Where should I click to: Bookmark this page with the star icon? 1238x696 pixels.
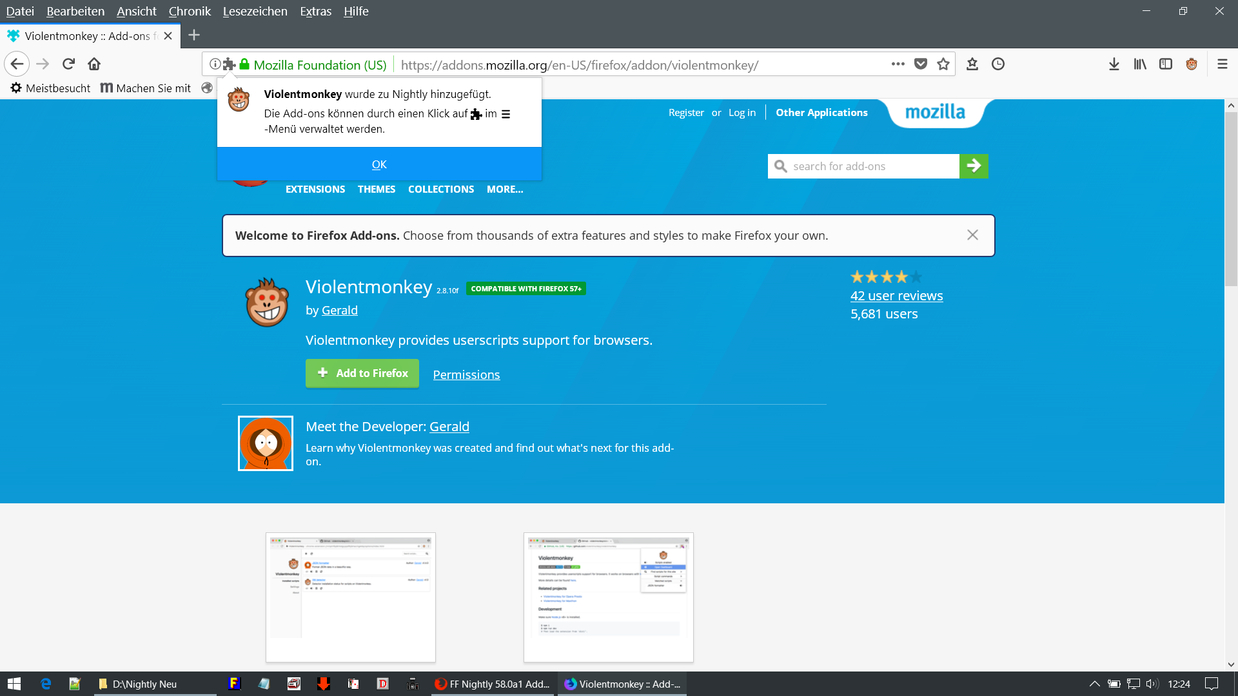point(943,64)
